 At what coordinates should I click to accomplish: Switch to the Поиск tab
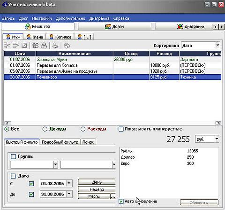click(x=88, y=142)
